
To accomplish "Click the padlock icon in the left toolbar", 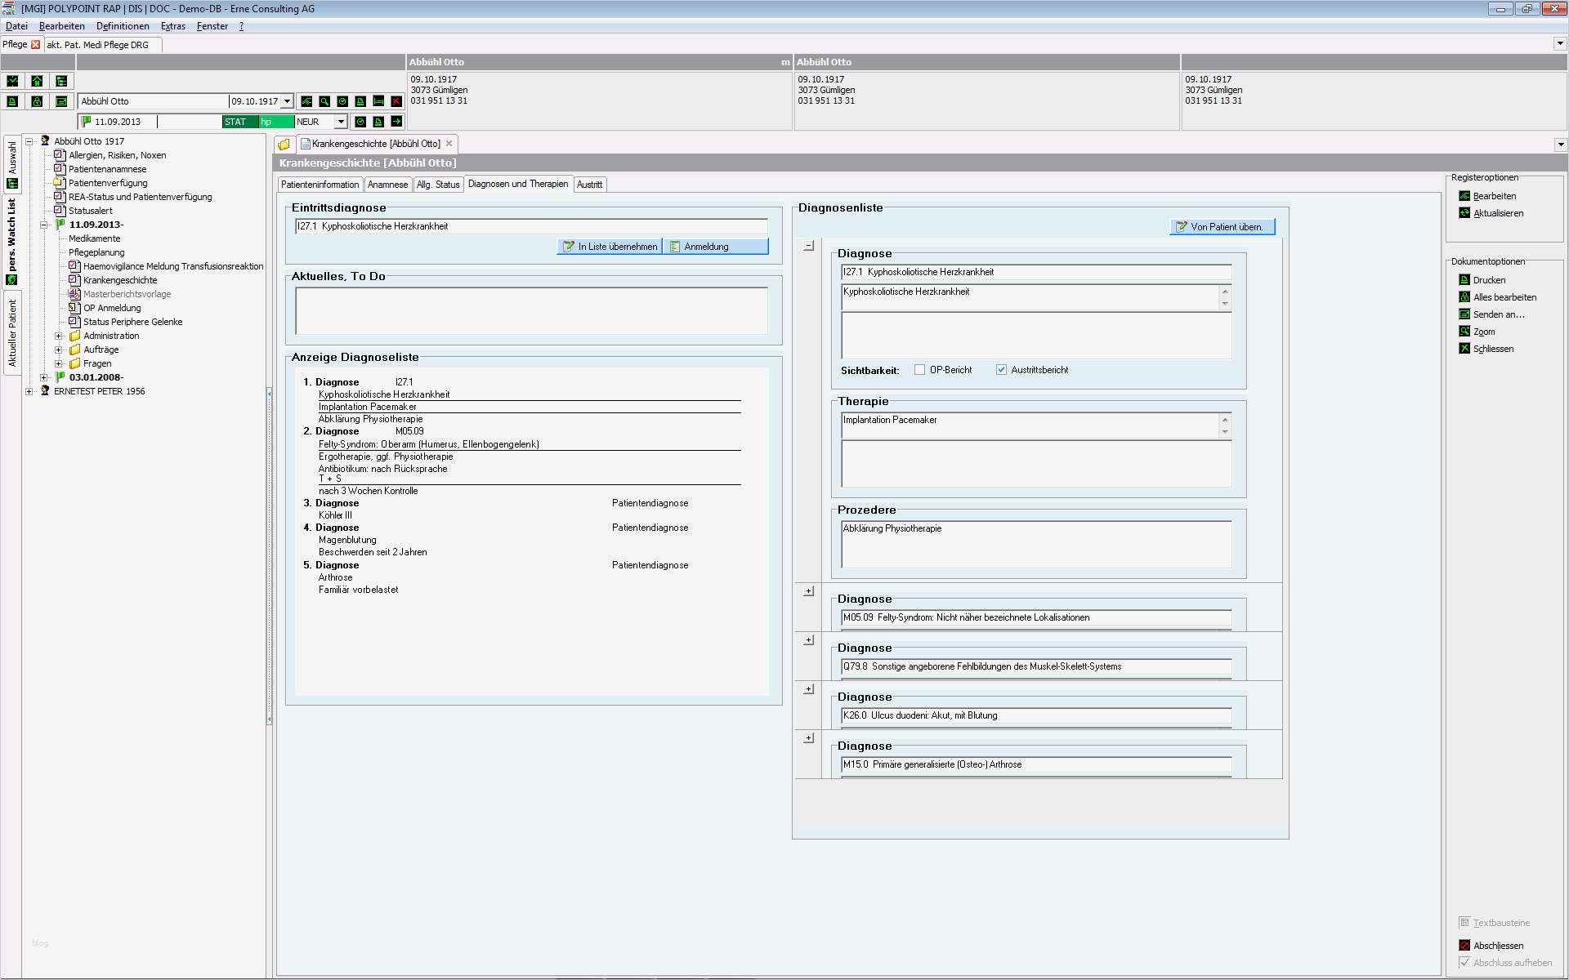I will [37, 101].
